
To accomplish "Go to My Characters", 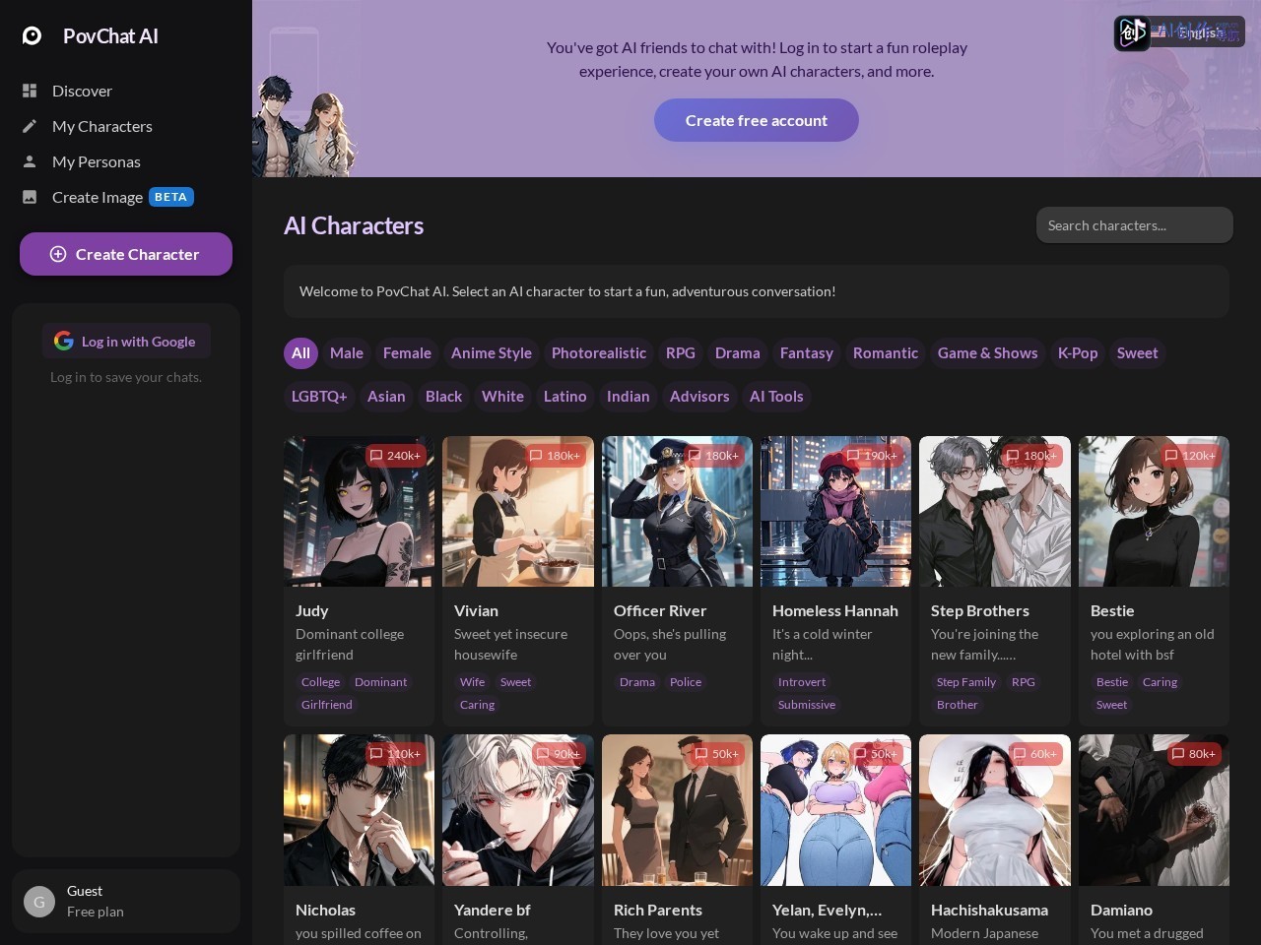I will point(102,126).
